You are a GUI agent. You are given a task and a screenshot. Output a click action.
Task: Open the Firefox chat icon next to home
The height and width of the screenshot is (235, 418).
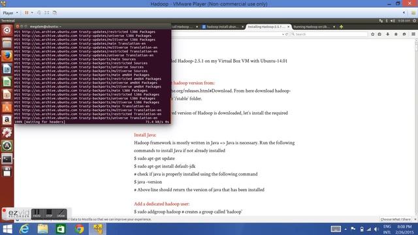pyautogui.click(x=404, y=35)
